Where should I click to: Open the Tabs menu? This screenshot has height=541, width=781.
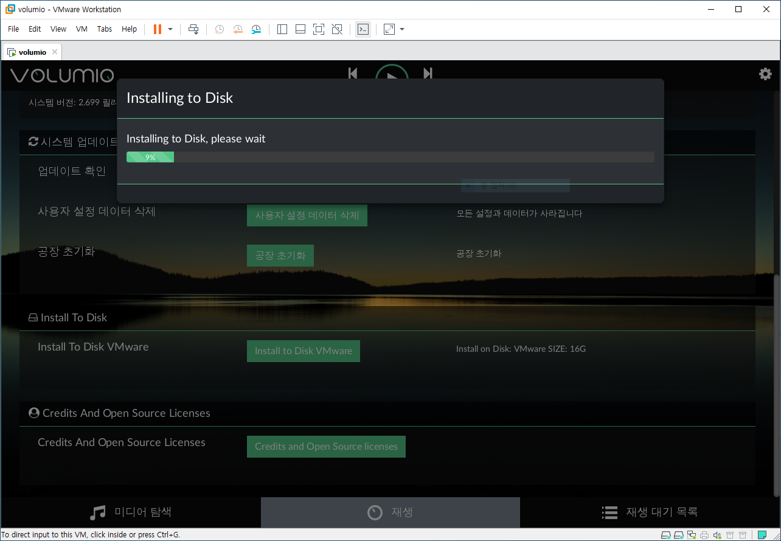[x=105, y=29]
